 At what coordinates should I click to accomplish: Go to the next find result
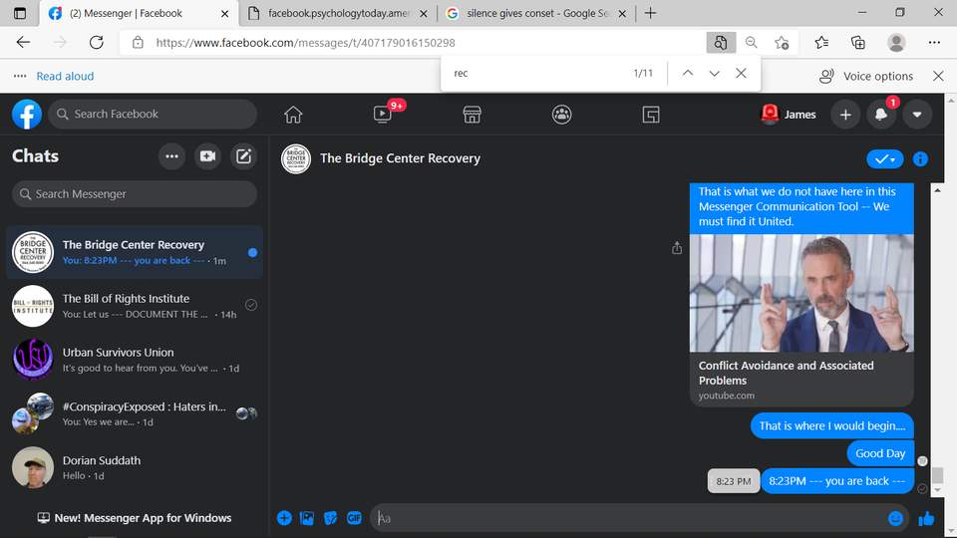point(714,73)
